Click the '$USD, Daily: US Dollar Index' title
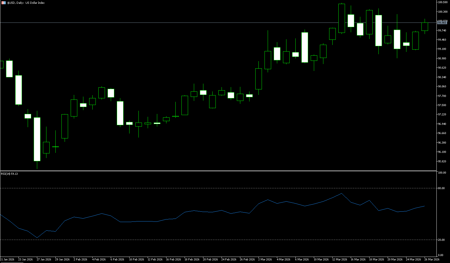450x263 pixels. 26,3
